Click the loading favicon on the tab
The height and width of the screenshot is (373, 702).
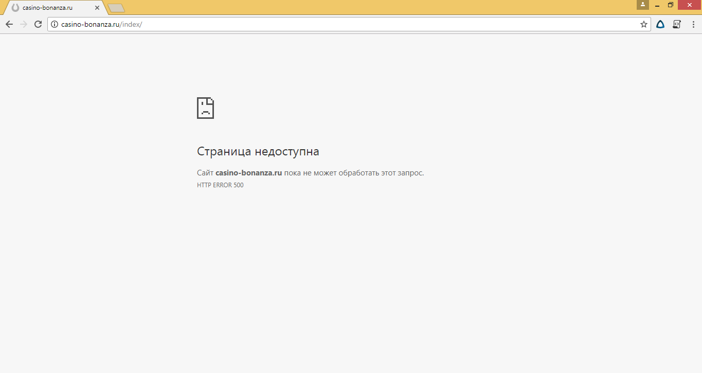(x=15, y=8)
